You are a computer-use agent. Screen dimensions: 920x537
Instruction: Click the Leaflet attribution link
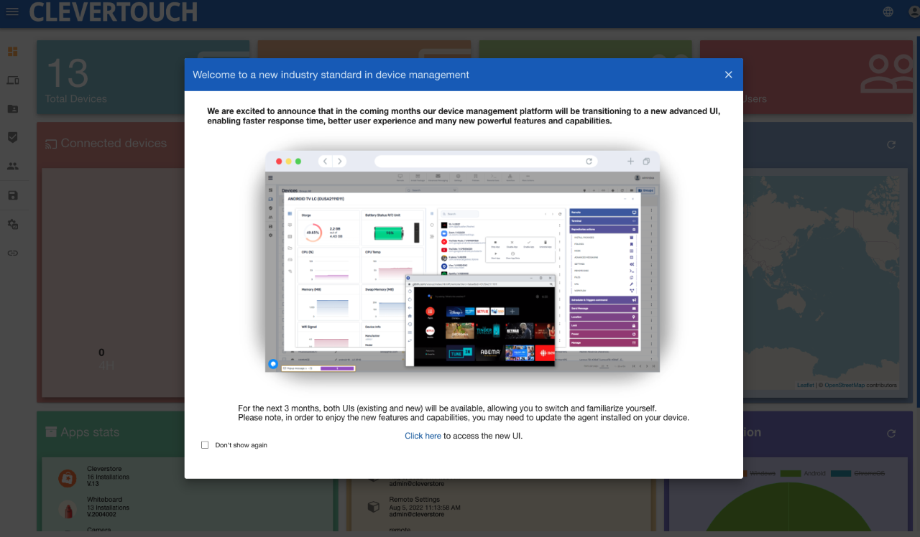[806, 386]
